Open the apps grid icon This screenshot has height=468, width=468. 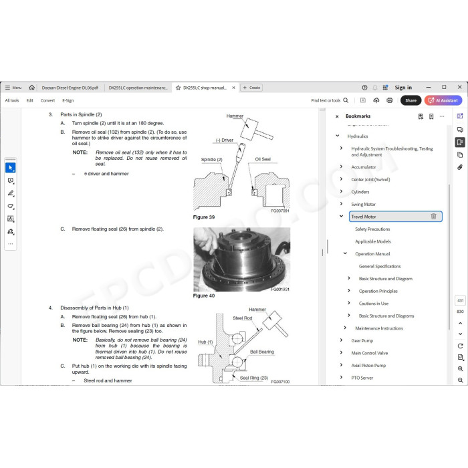coord(385,88)
